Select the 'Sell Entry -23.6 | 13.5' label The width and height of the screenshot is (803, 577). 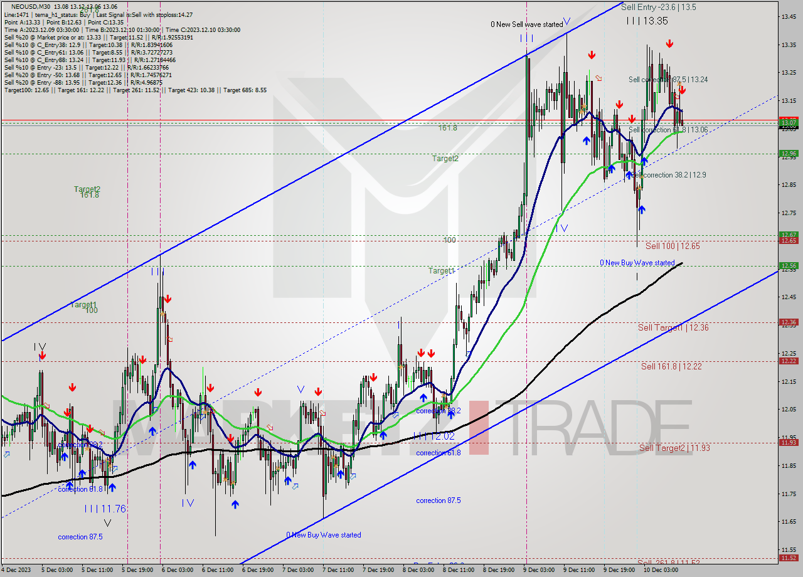pos(659,8)
